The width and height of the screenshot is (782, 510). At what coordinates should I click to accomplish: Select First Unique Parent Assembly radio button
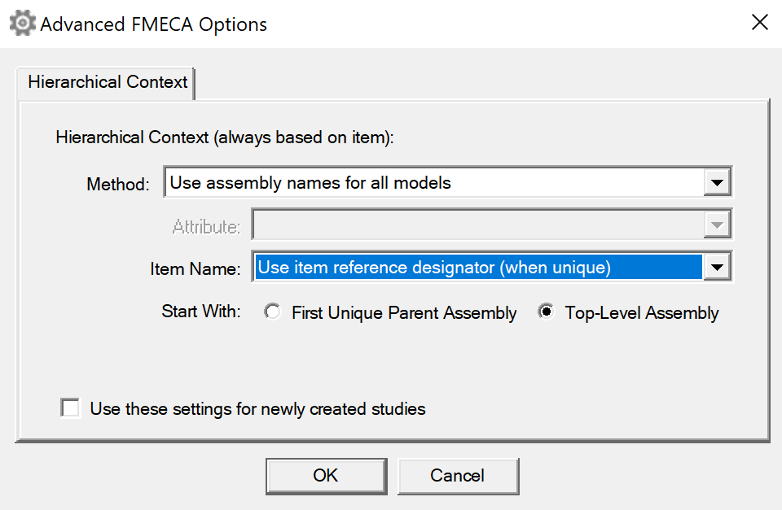272,312
